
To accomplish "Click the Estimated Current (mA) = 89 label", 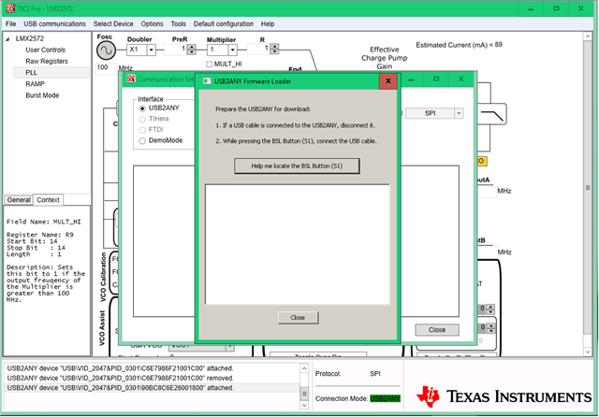I will (459, 45).
